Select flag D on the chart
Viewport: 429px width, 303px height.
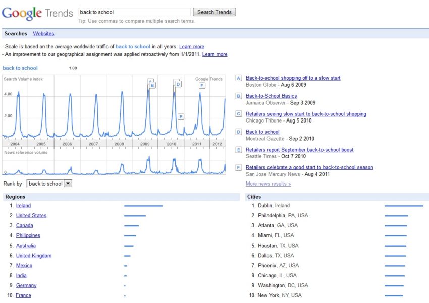178,84
